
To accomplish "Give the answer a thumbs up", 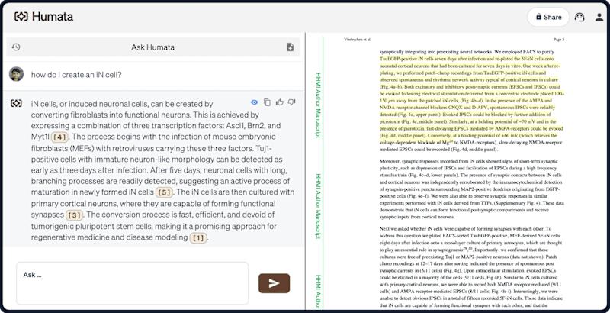I will click(x=279, y=102).
